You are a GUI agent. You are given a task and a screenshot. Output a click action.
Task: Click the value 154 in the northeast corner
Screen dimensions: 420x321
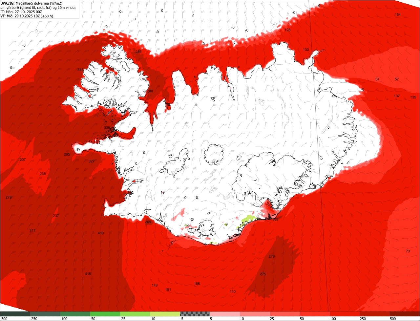tap(398, 14)
